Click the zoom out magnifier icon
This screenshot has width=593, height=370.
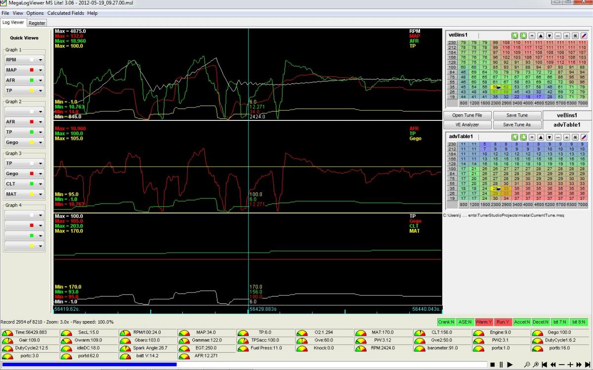tap(527, 365)
